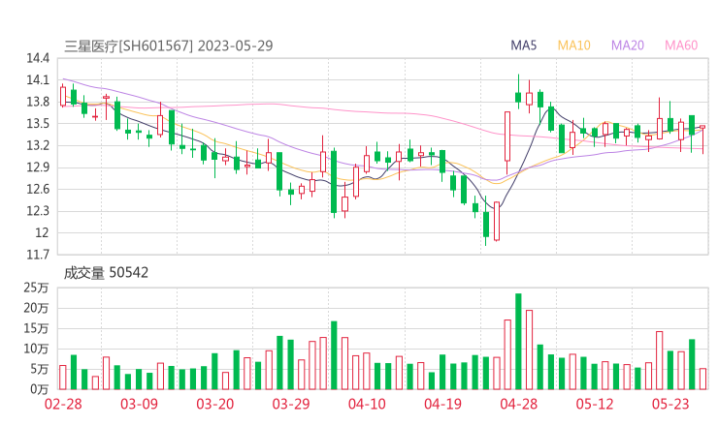Click the 04-28 date axis label

(x=519, y=404)
